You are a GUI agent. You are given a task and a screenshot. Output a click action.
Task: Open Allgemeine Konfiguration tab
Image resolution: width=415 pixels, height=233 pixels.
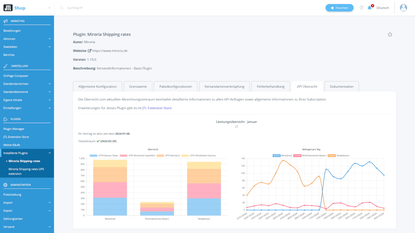pos(98,86)
